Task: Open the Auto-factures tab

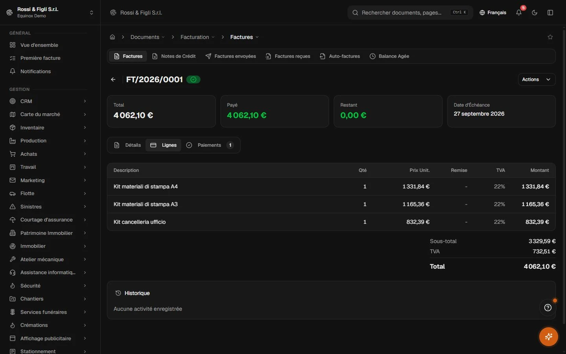Action: tap(340, 56)
